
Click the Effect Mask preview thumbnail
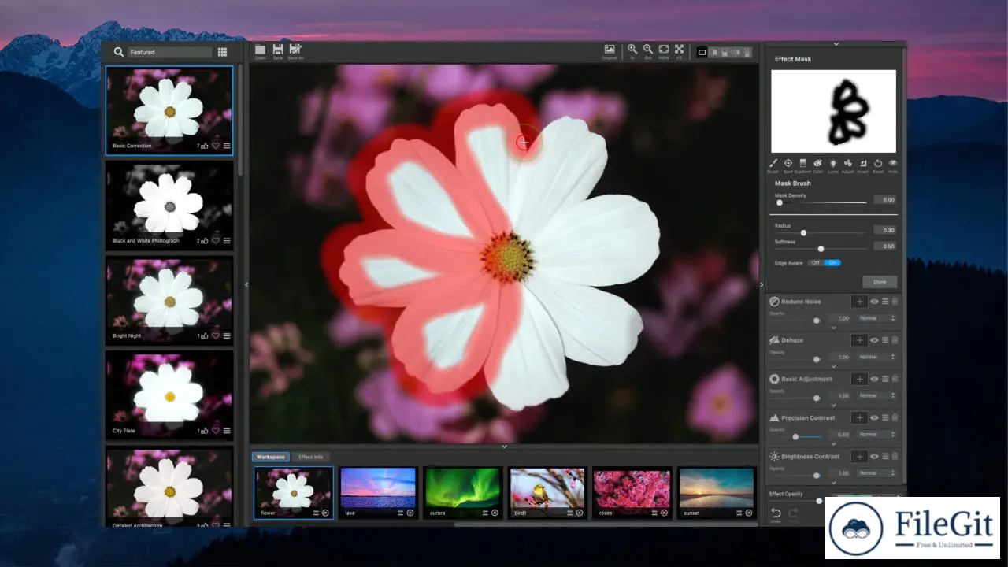tap(833, 111)
